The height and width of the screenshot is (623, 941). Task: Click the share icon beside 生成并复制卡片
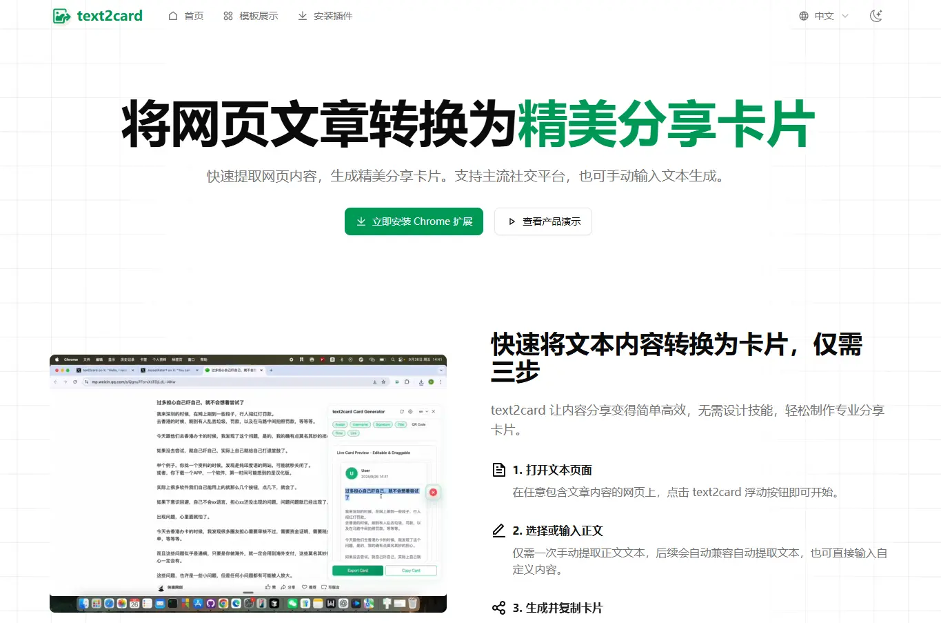click(x=499, y=608)
